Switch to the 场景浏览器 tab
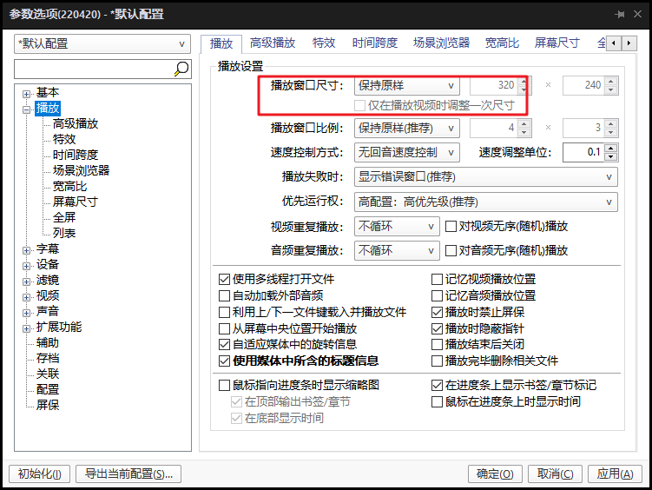Screen dimensions: 652x490 tap(441, 43)
